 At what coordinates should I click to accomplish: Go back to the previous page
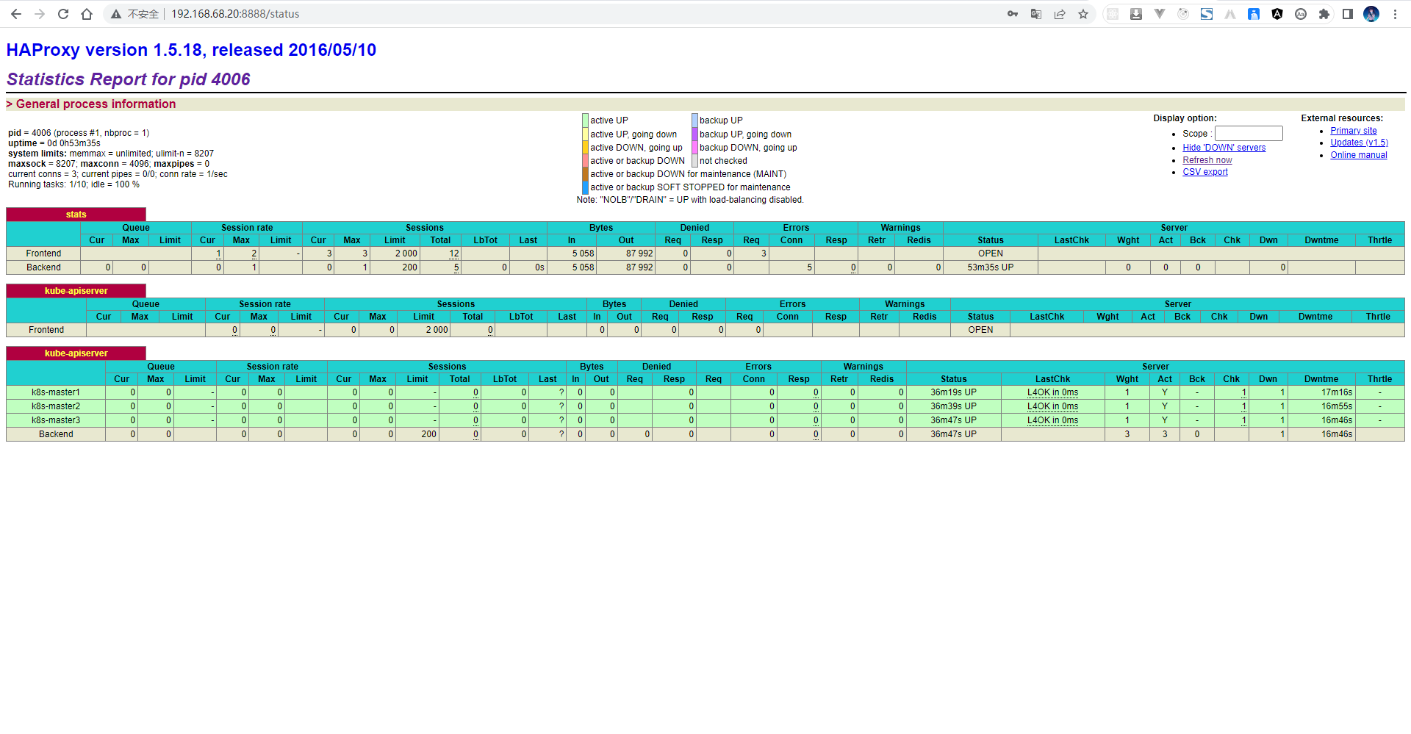[x=16, y=14]
